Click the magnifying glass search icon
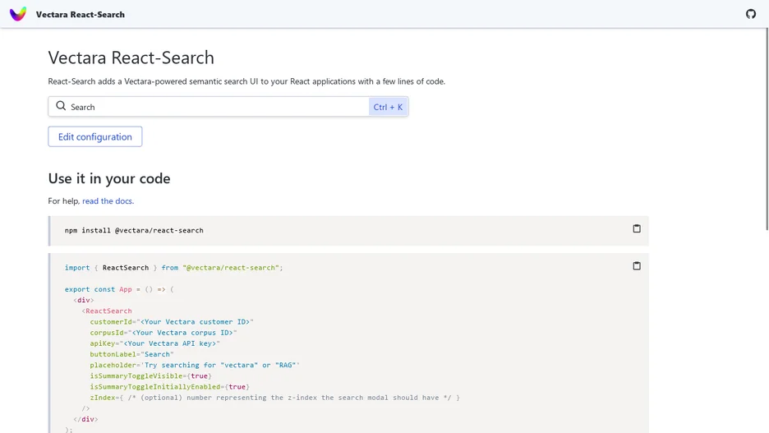Screen dimensions: 769x433 (61, 106)
